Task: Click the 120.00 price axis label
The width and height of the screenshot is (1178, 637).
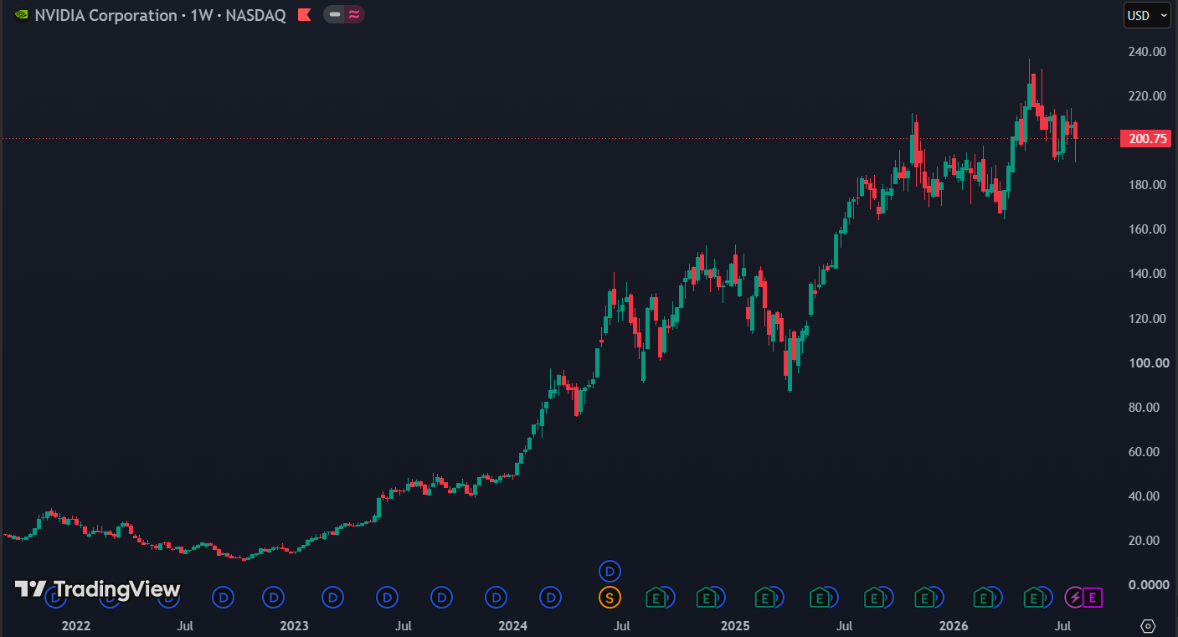Action: tap(1147, 319)
